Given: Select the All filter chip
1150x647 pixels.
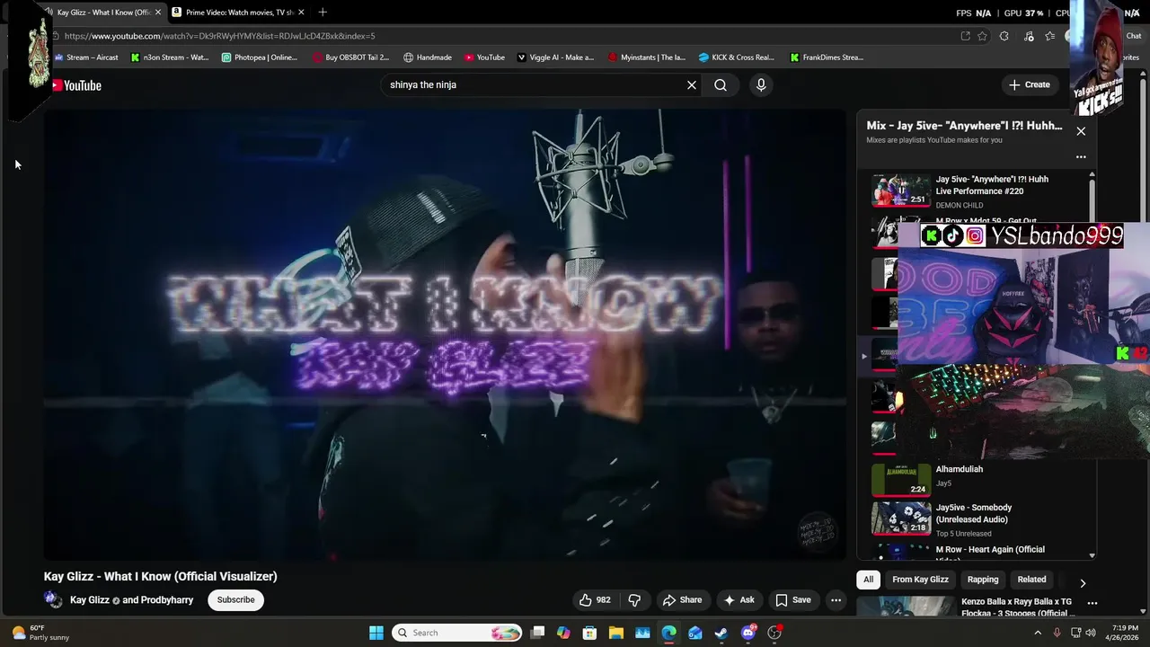Looking at the screenshot, I should (868, 580).
